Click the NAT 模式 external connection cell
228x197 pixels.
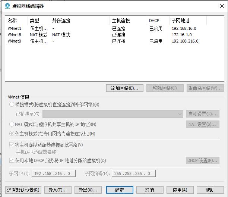[x=61, y=35]
